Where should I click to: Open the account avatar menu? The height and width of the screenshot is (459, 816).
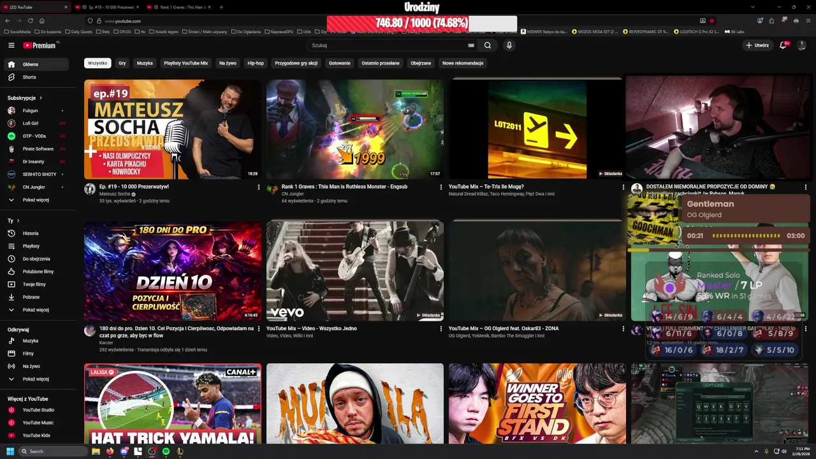pyautogui.click(x=802, y=45)
